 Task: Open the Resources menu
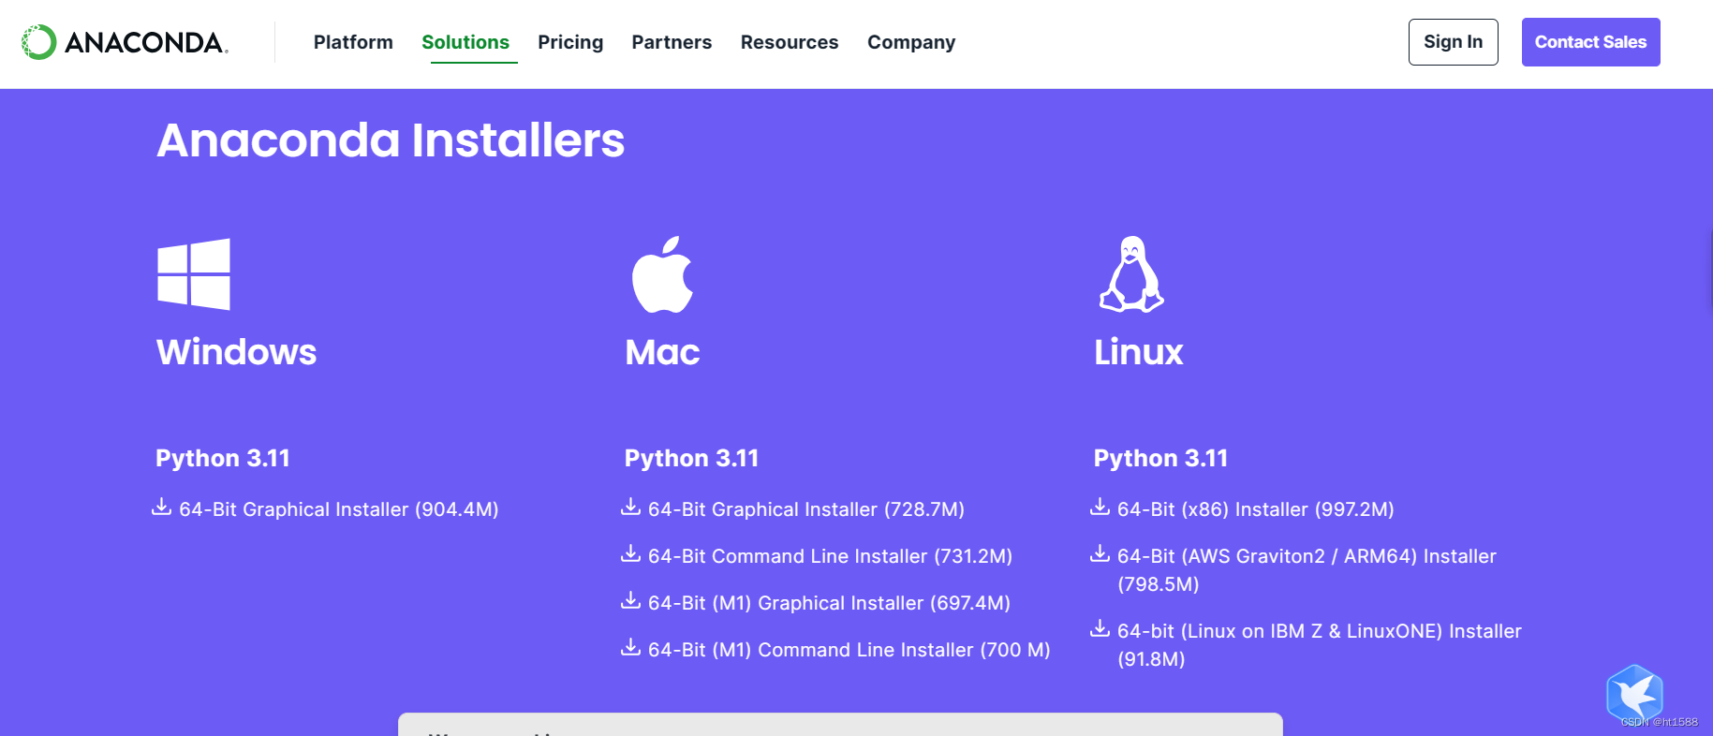click(x=790, y=42)
